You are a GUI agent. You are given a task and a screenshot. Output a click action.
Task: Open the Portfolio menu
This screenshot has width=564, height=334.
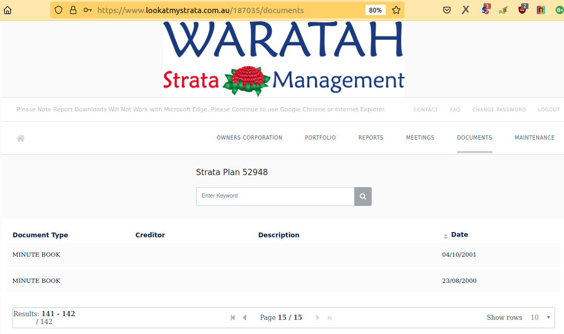point(320,137)
